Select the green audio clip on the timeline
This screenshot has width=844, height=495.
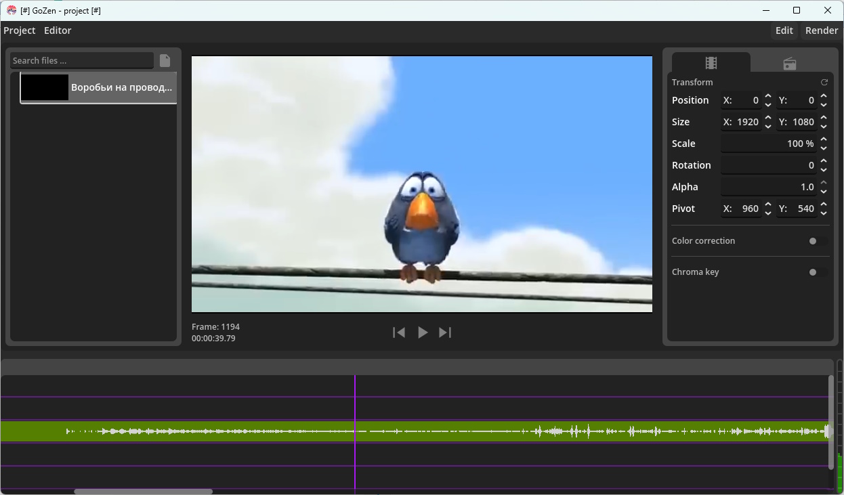[x=415, y=431]
